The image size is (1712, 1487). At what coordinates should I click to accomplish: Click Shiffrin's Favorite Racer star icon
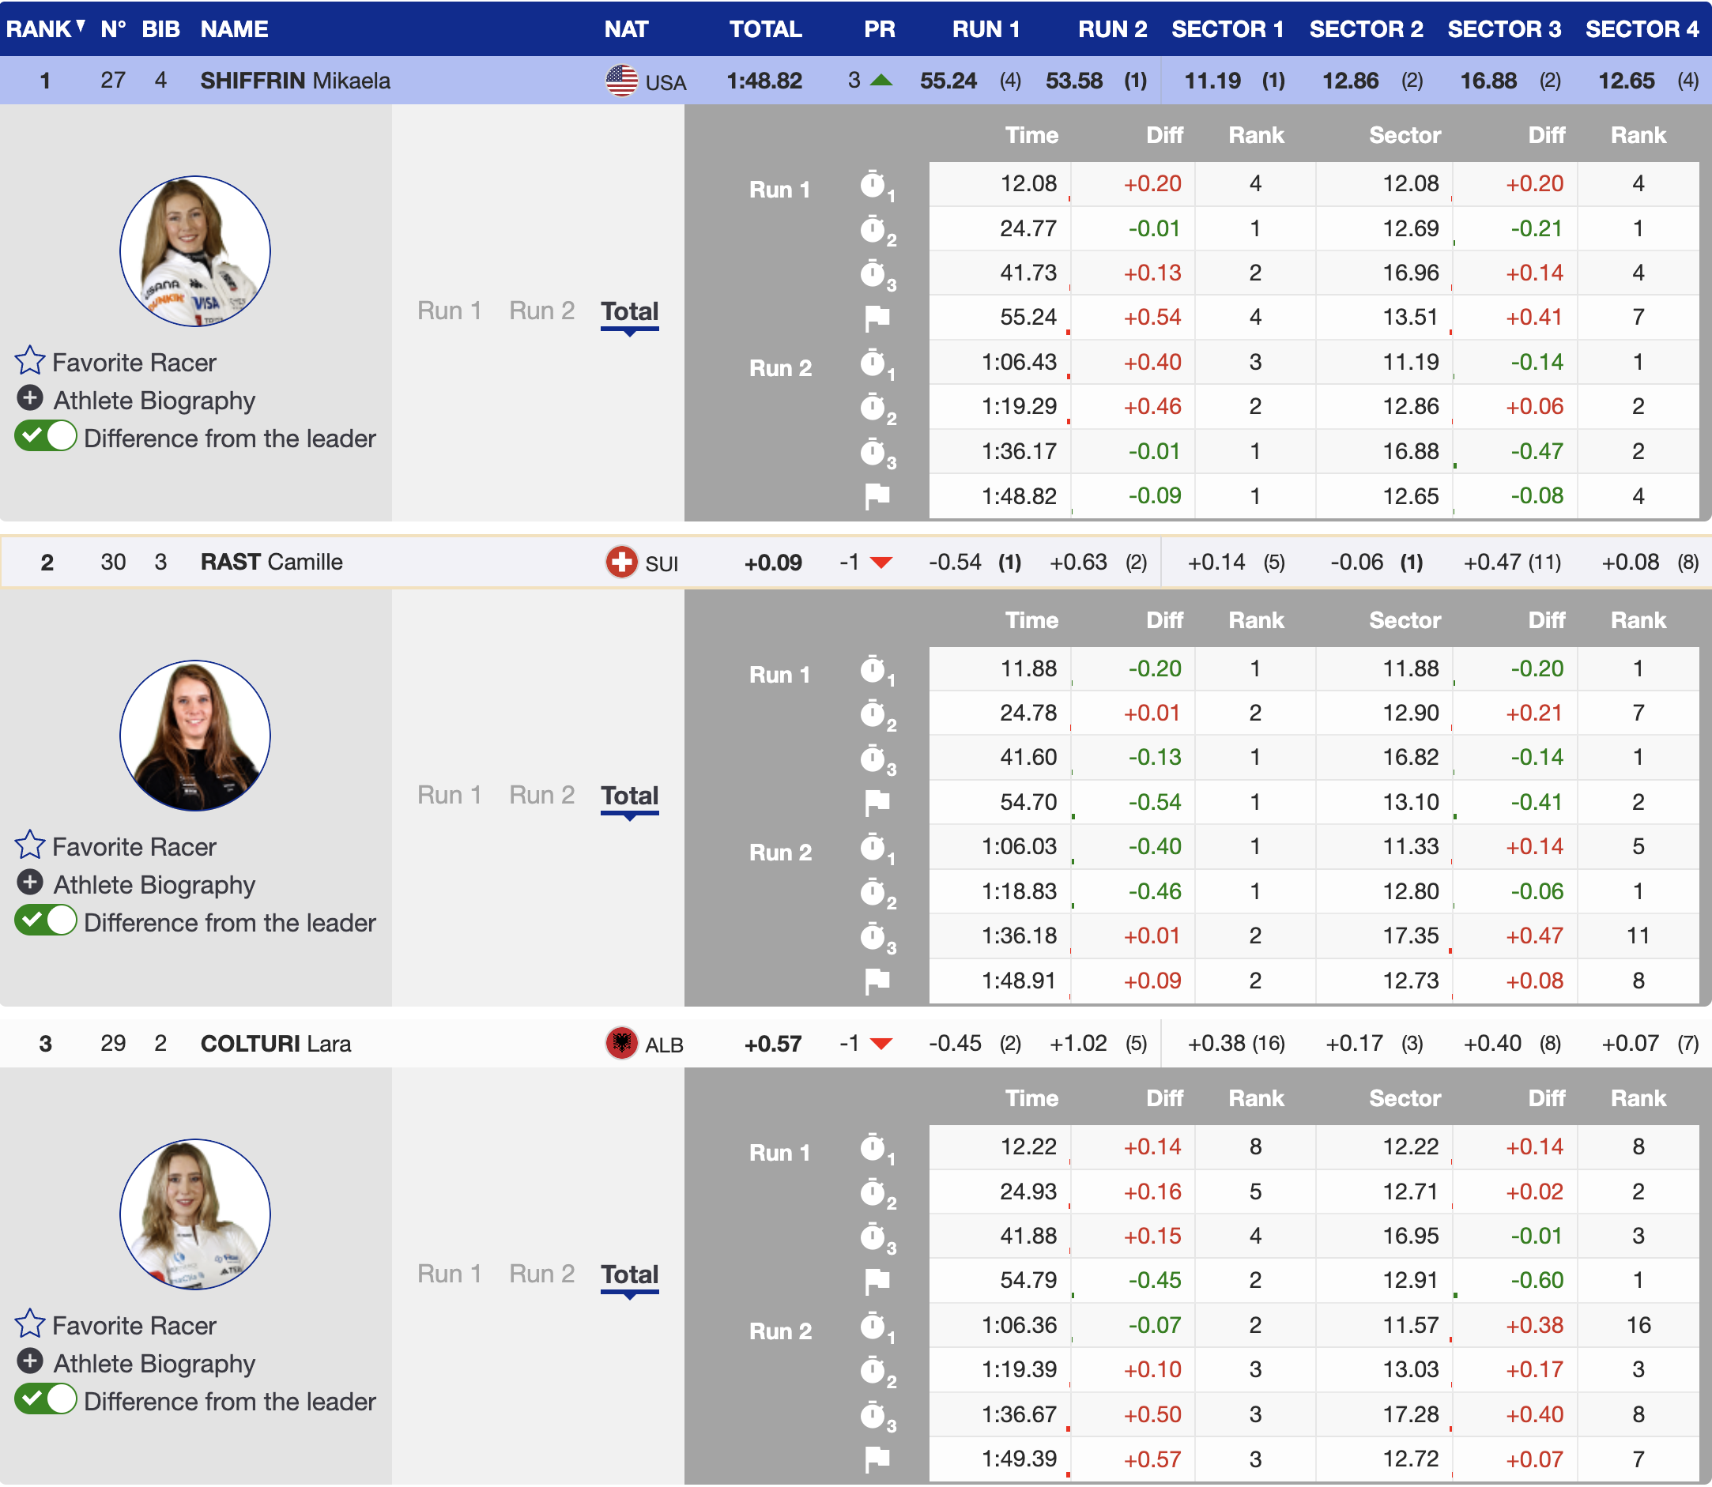(30, 361)
